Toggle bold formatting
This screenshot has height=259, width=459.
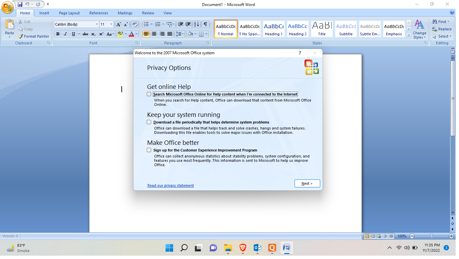click(x=58, y=34)
